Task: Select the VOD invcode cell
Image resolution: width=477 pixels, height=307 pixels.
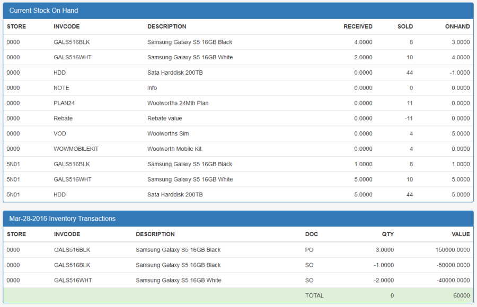Action: 60,134
